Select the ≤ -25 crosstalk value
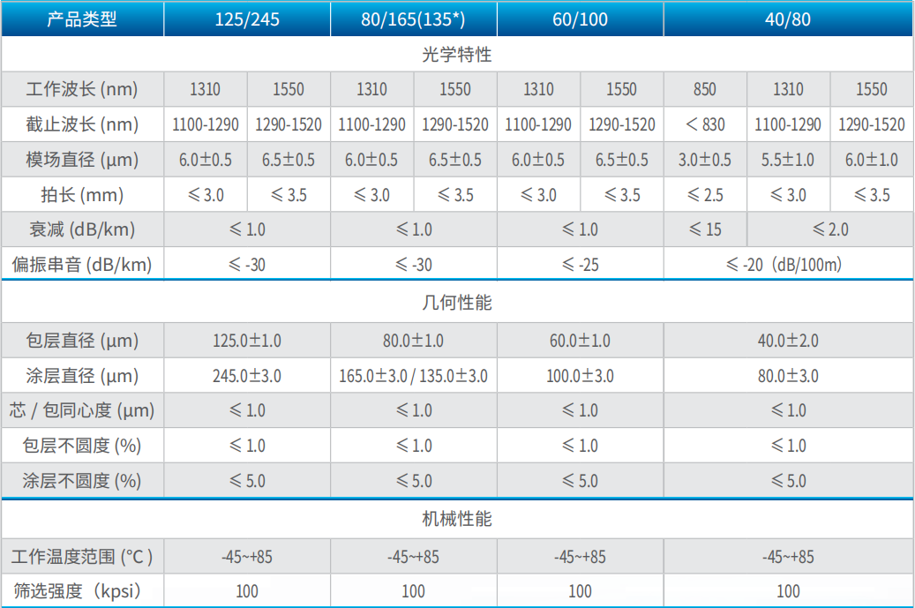 [580, 265]
